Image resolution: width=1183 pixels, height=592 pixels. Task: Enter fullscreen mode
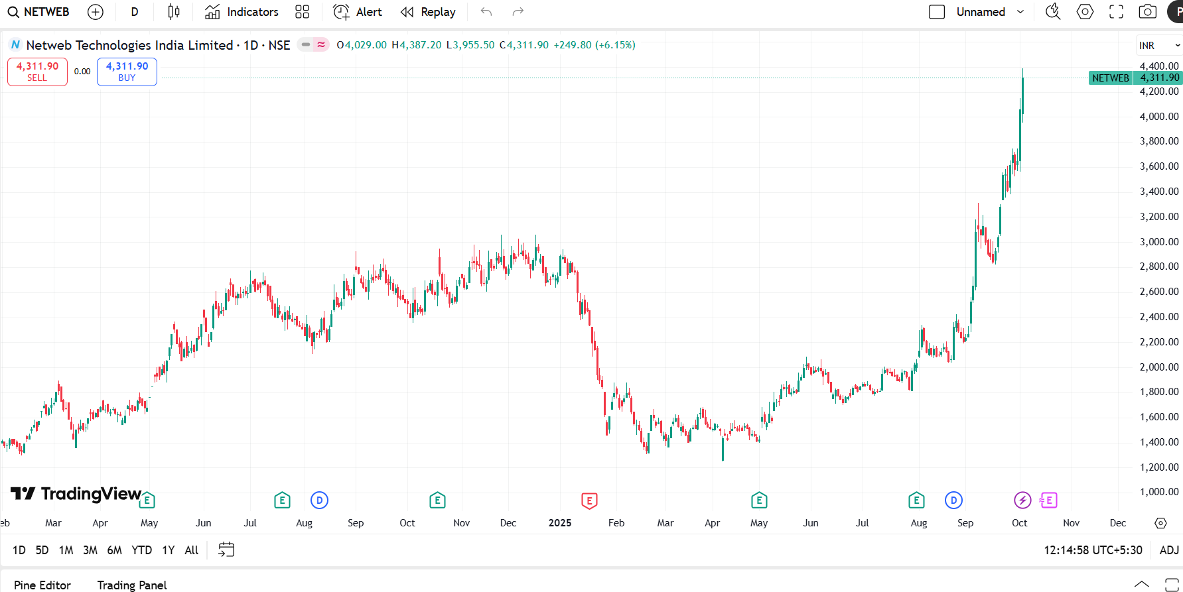point(1116,12)
